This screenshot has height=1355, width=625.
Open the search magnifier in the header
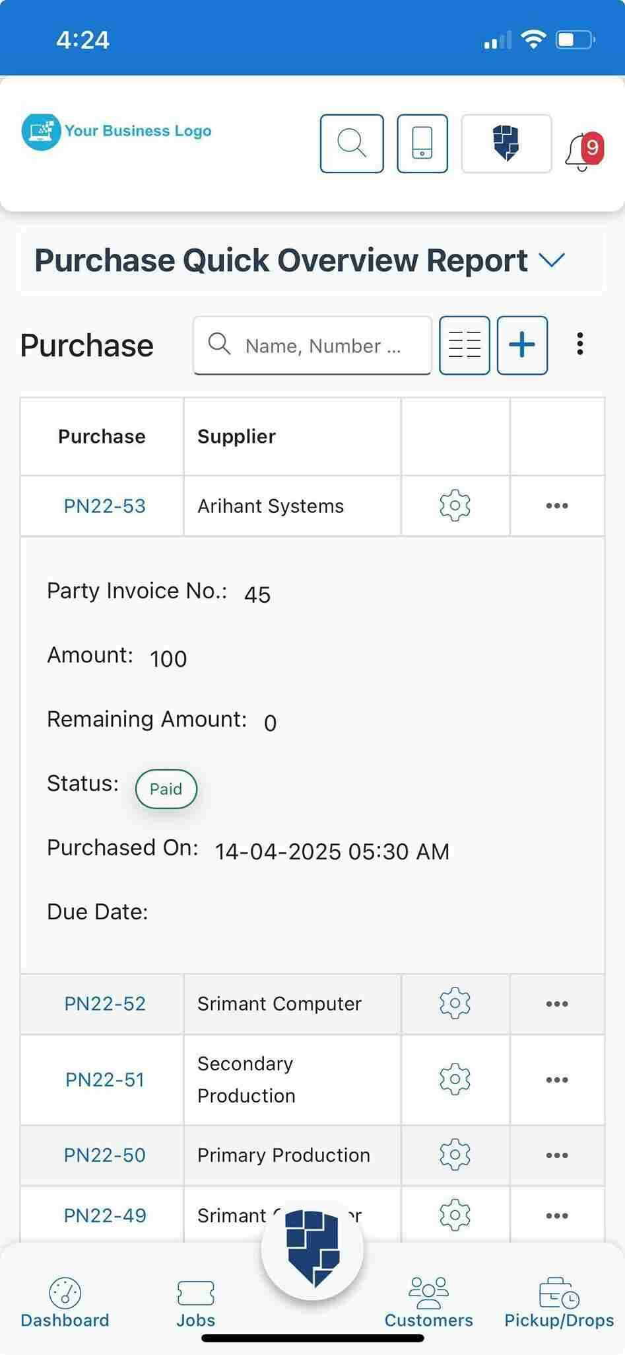352,143
